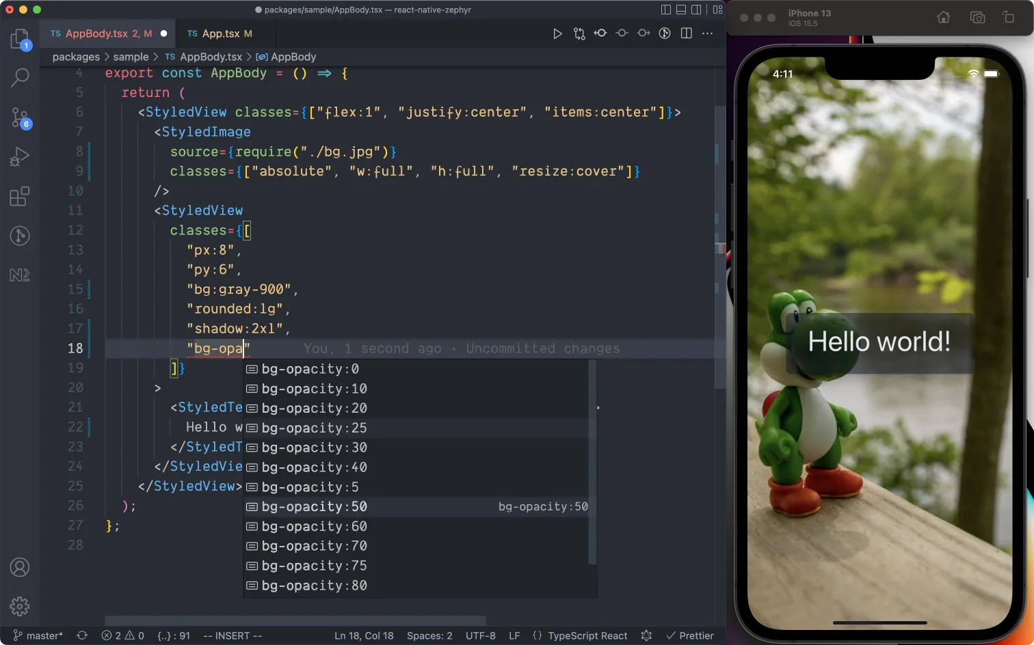The height and width of the screenshot is (645, 1034).
Task: Click Ln 18, Col 18 status item
Action: [x=364, y=635]
